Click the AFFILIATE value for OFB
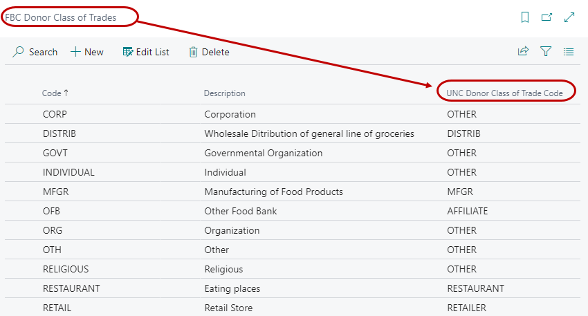The width and height of the screenshot is (588, 316). pos(467,211)
